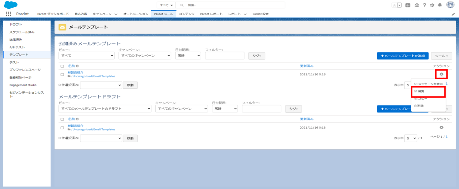This screenshot has width=459, height=189.
Task: Expand レポート tab chevron
Action: pos(245,14)
